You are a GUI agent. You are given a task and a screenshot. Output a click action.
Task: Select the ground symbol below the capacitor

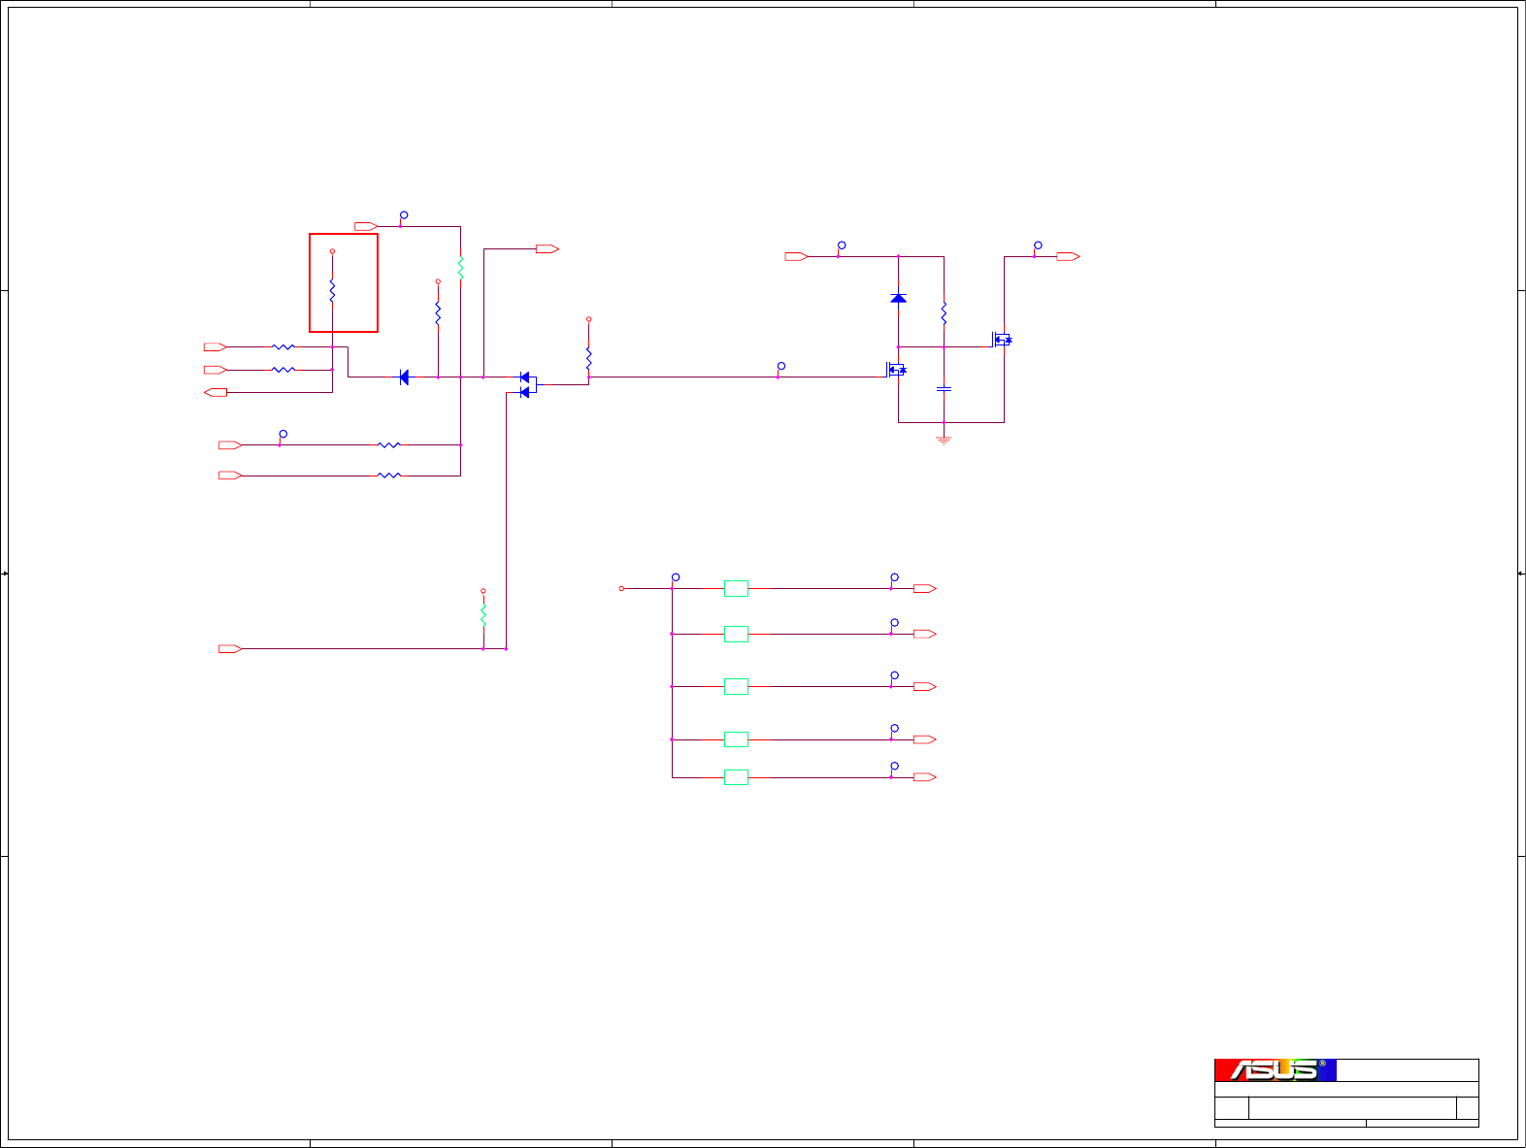(944, 440)
